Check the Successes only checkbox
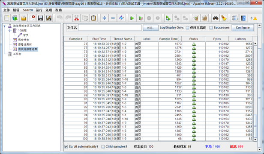The width and height of the screenshot is (264, 154). tap(211, 28)
